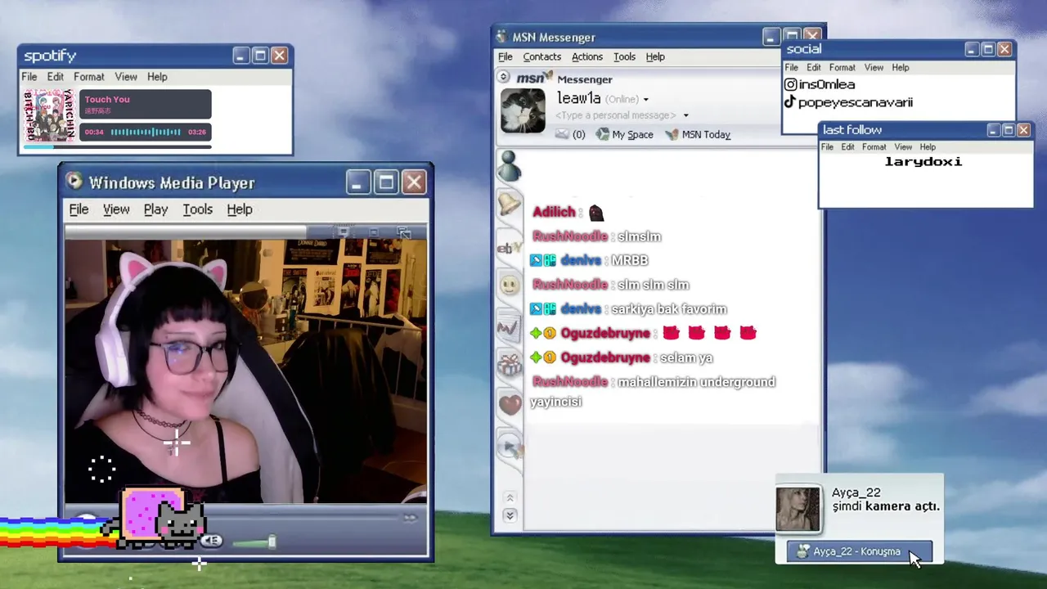Open Format menu in spotify window
The image size is (1047, 589).
[x=88, y=77]
